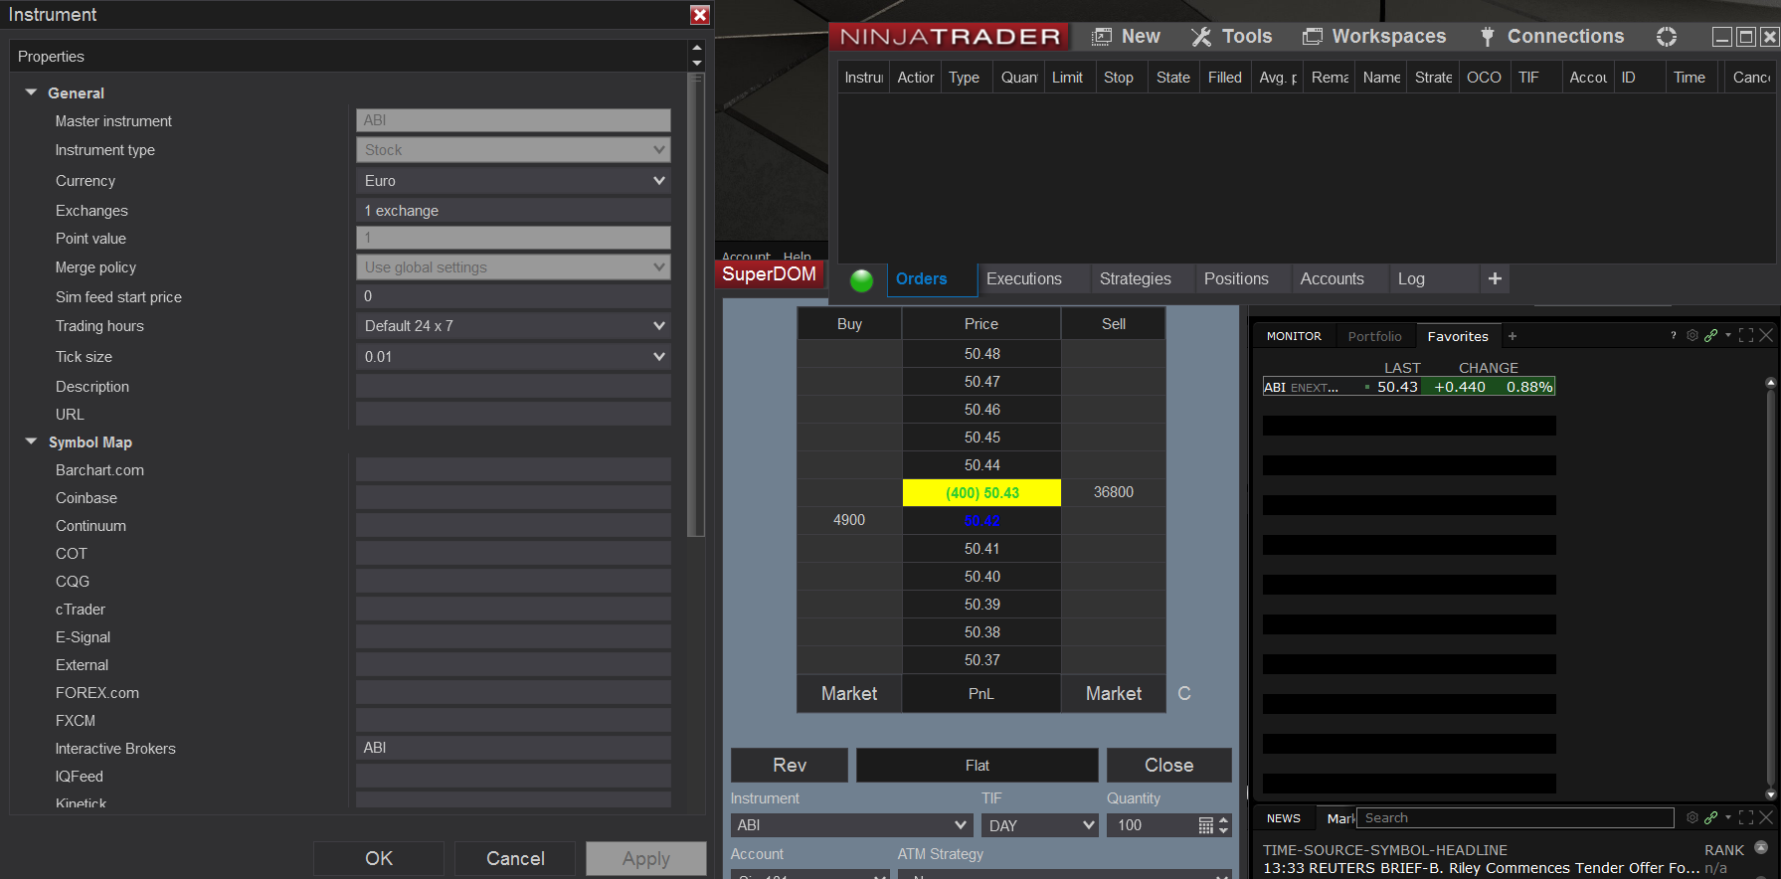Click the 50.48 price row in SuperDOM

click(981, 354)
